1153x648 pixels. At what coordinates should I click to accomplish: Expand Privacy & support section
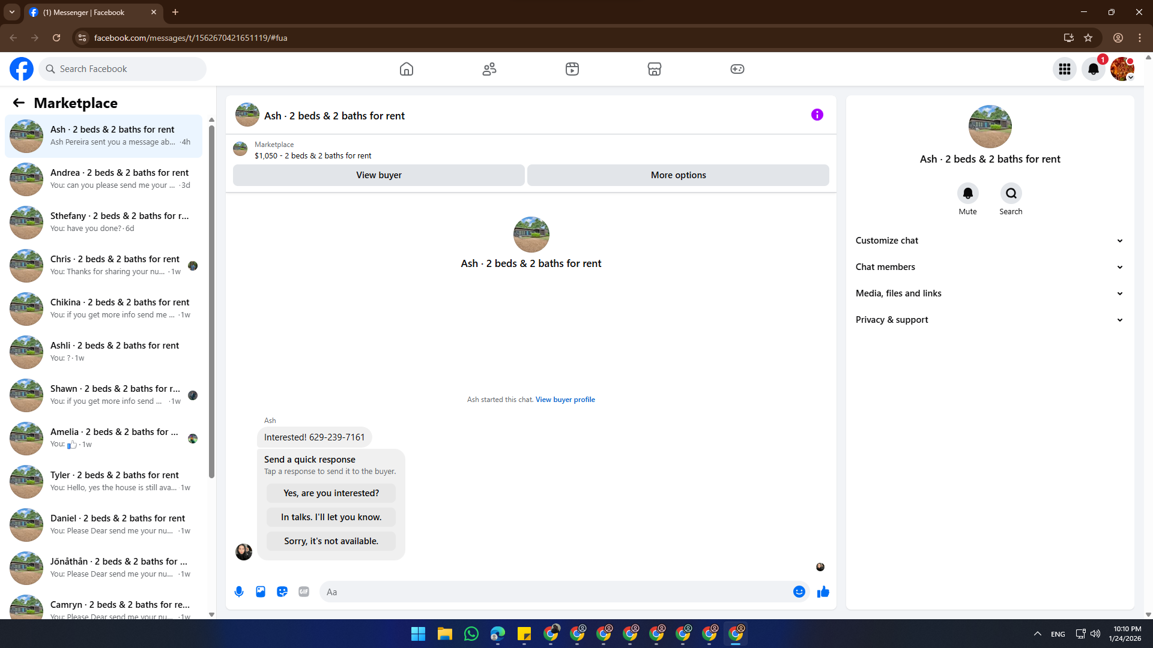(x=989, y=320)
